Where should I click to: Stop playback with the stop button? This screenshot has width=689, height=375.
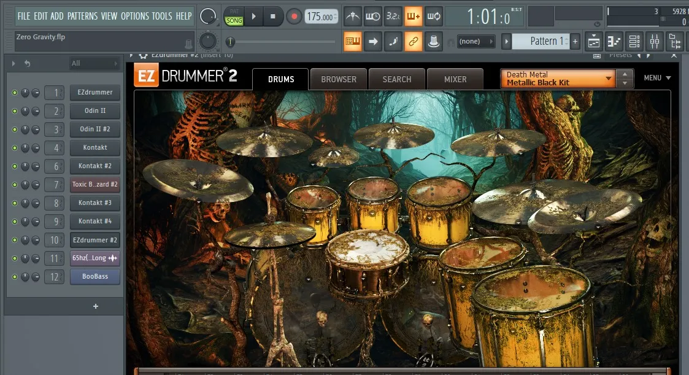point(273,17)
